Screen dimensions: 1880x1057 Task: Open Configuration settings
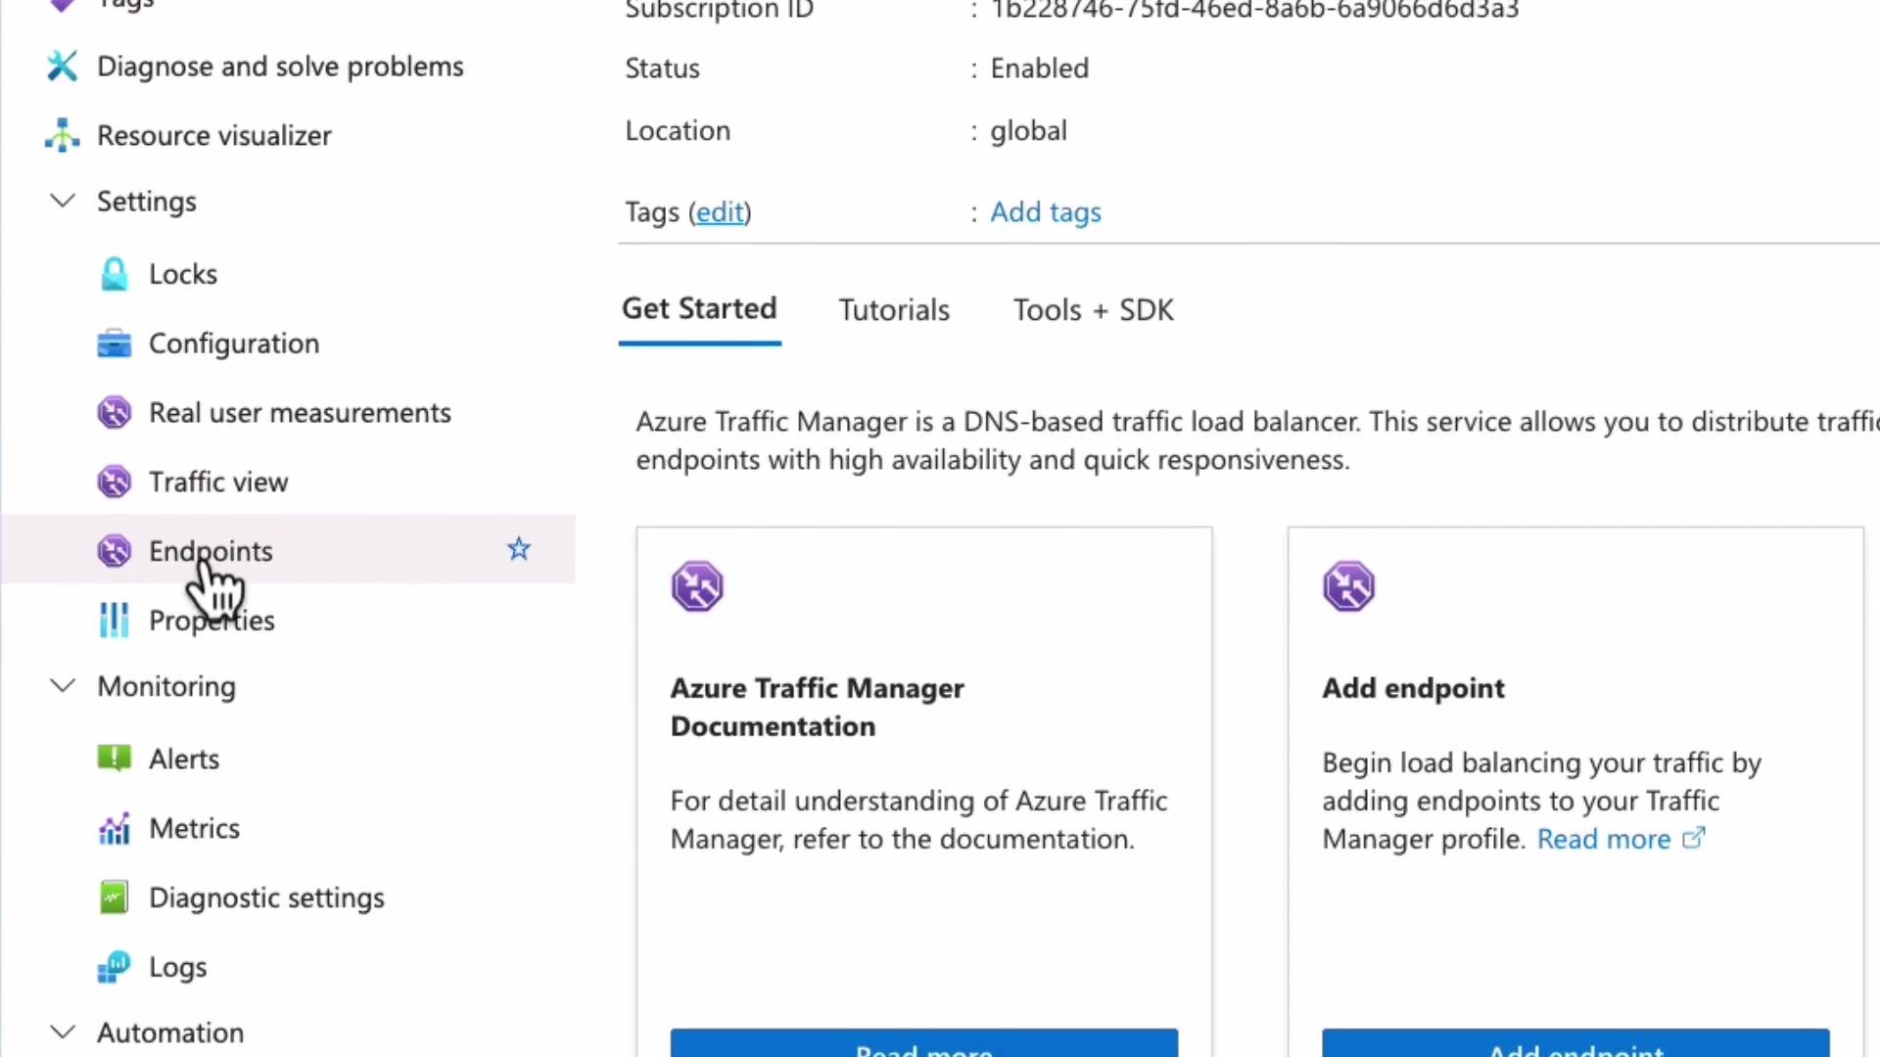234,344
